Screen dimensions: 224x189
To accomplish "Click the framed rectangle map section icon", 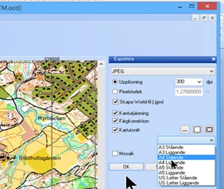I will [209, 130].
